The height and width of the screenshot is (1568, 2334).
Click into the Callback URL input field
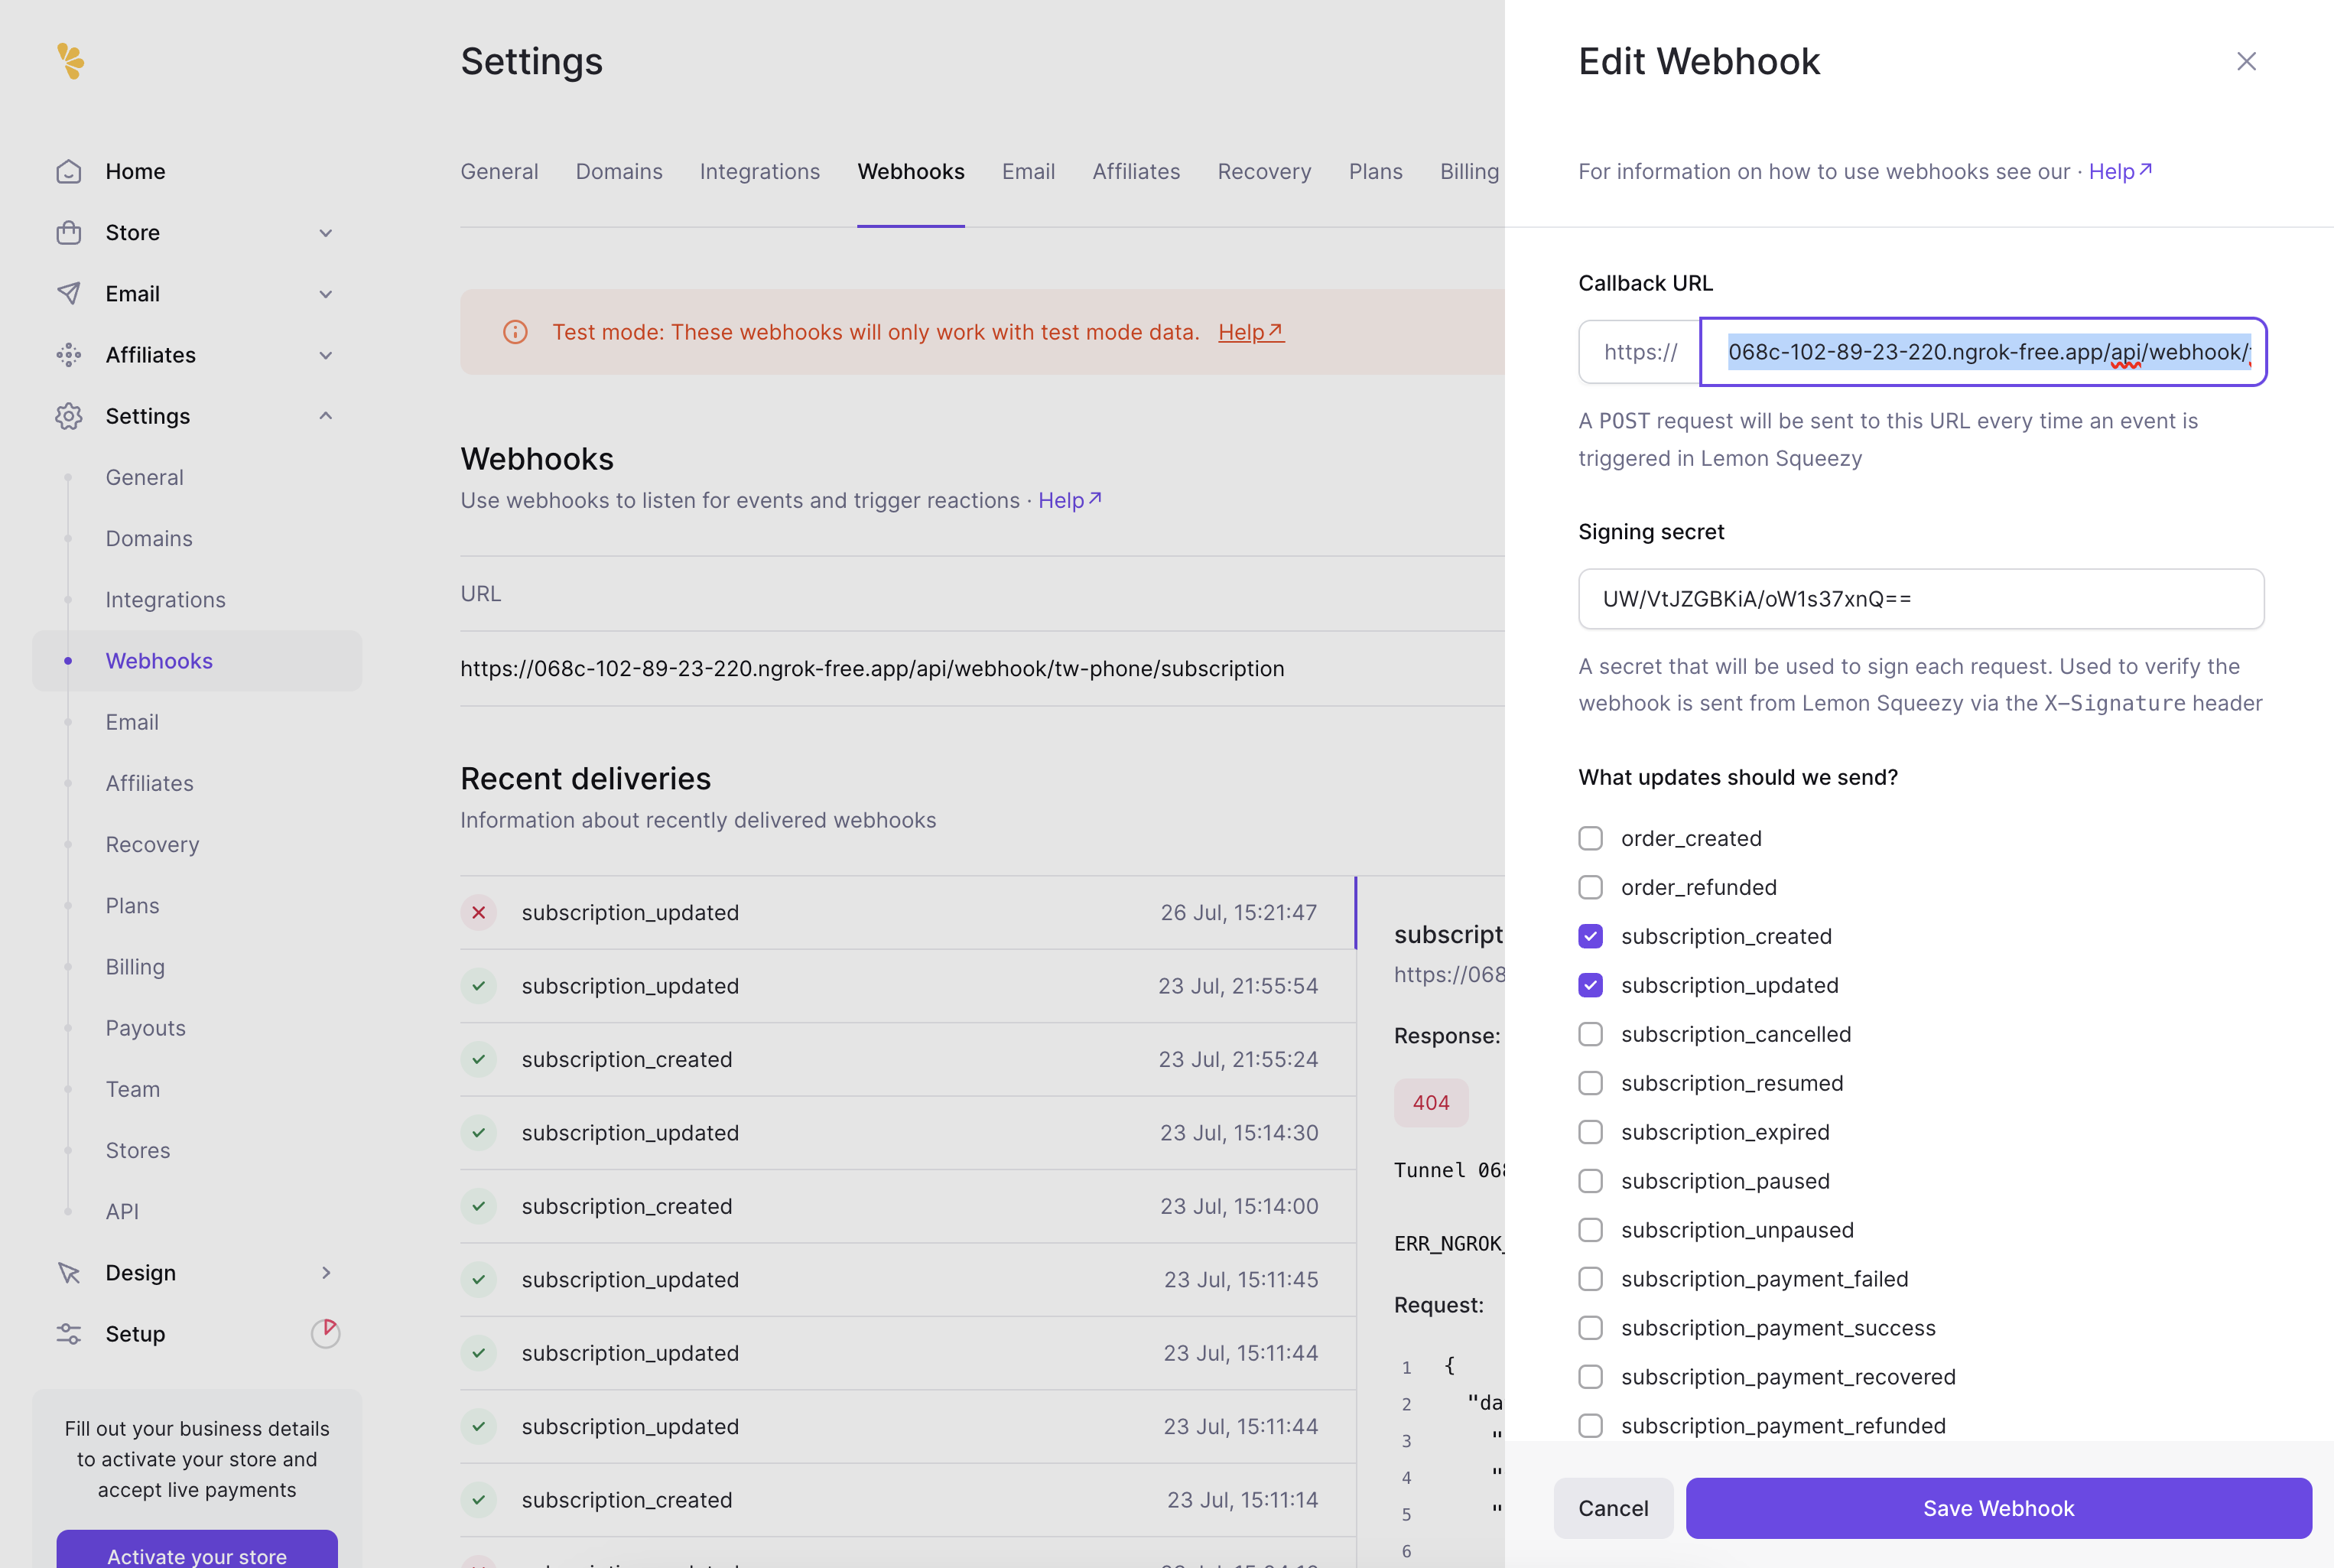1983,352
